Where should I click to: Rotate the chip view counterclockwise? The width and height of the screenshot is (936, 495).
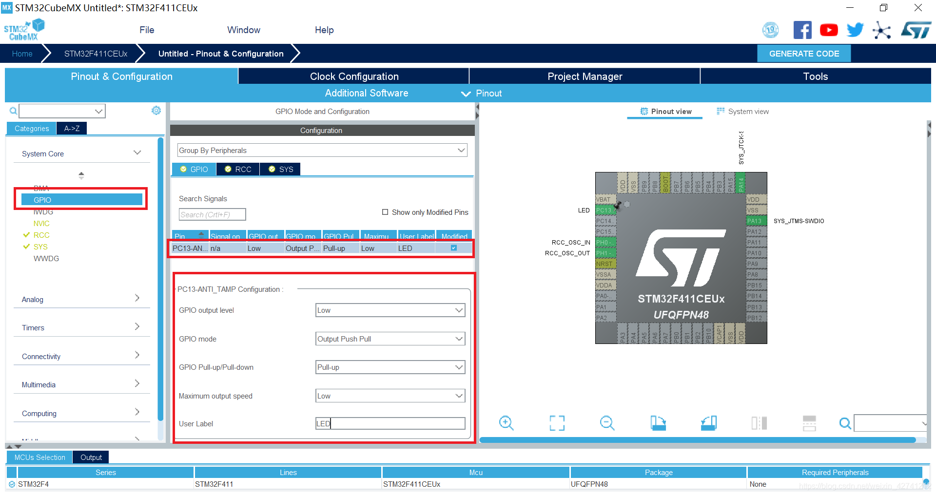708,423
